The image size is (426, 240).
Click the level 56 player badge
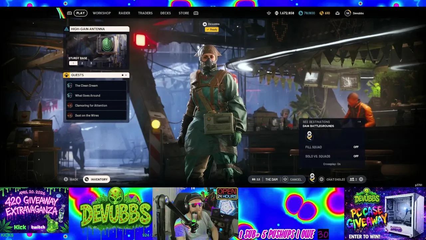tap(348, 13)
